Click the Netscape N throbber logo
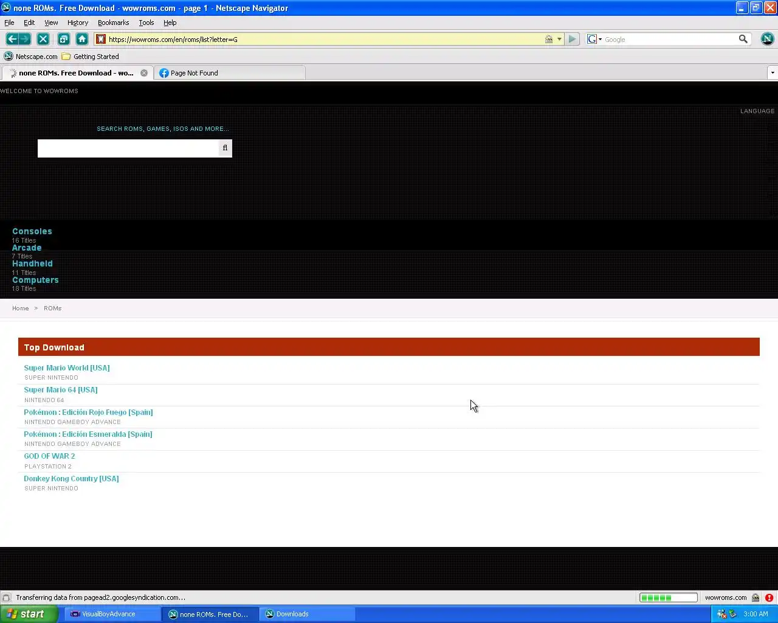 [x=767, y=39]
